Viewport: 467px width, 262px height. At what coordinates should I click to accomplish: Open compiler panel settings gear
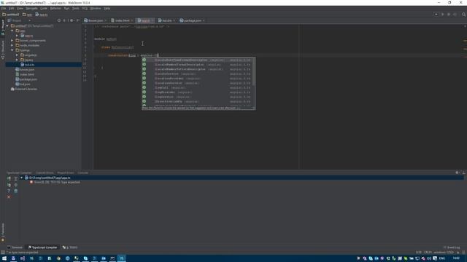click(458, 172)
